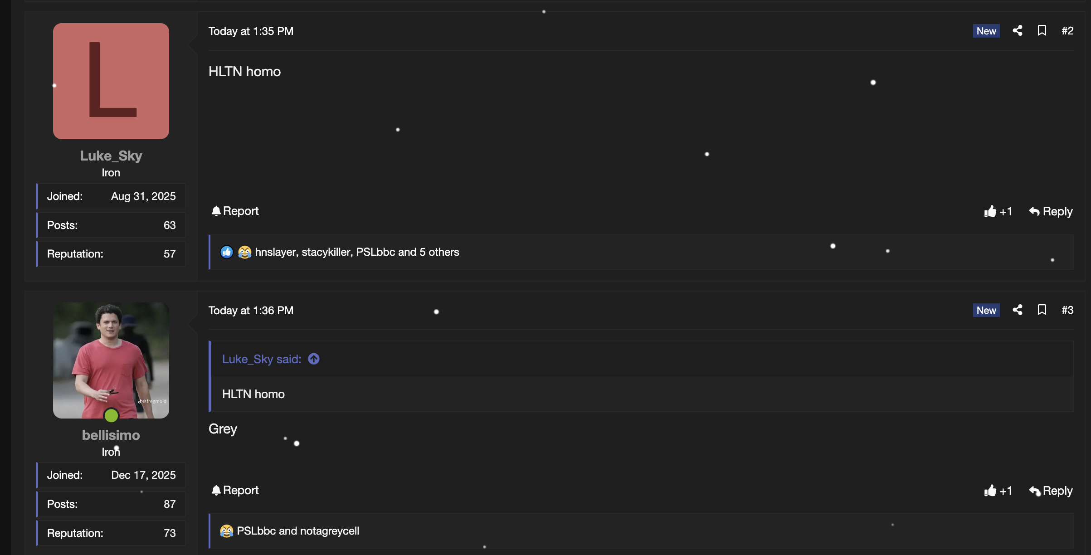Bookmark post #3
The width and height of the screenshot is (1091, 555).
(x=1042, y=310)
